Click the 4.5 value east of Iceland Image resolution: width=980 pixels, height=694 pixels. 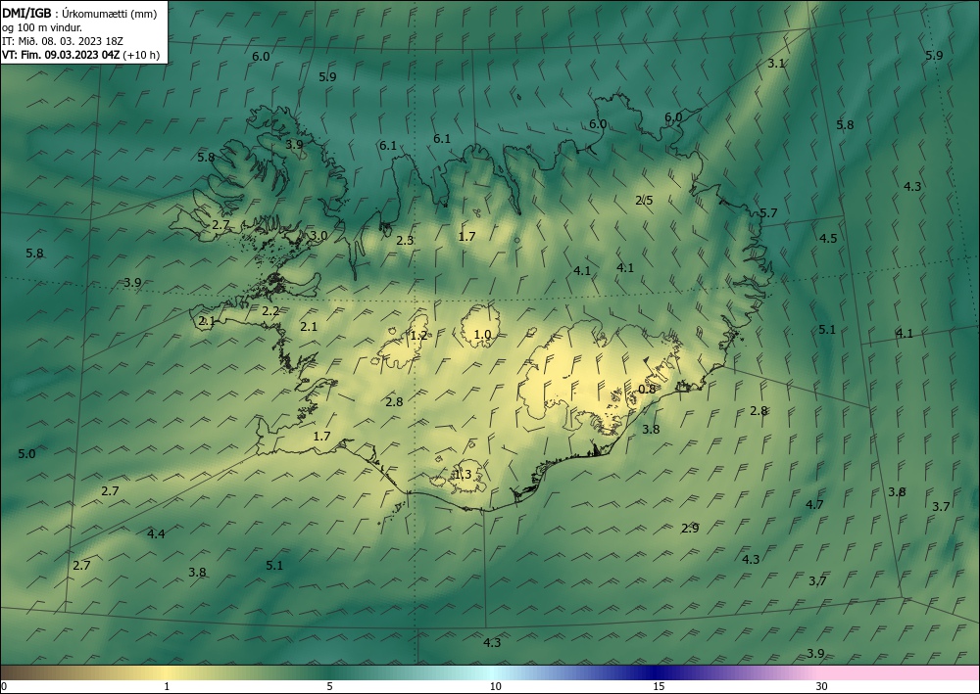[827, 239]
